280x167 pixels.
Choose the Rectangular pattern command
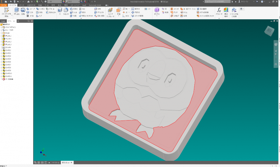136,9
